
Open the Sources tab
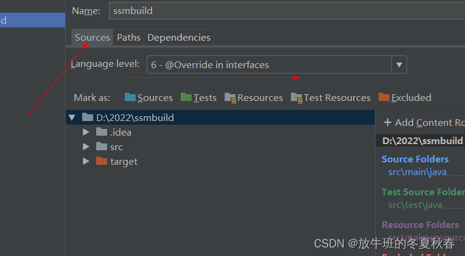93,38
